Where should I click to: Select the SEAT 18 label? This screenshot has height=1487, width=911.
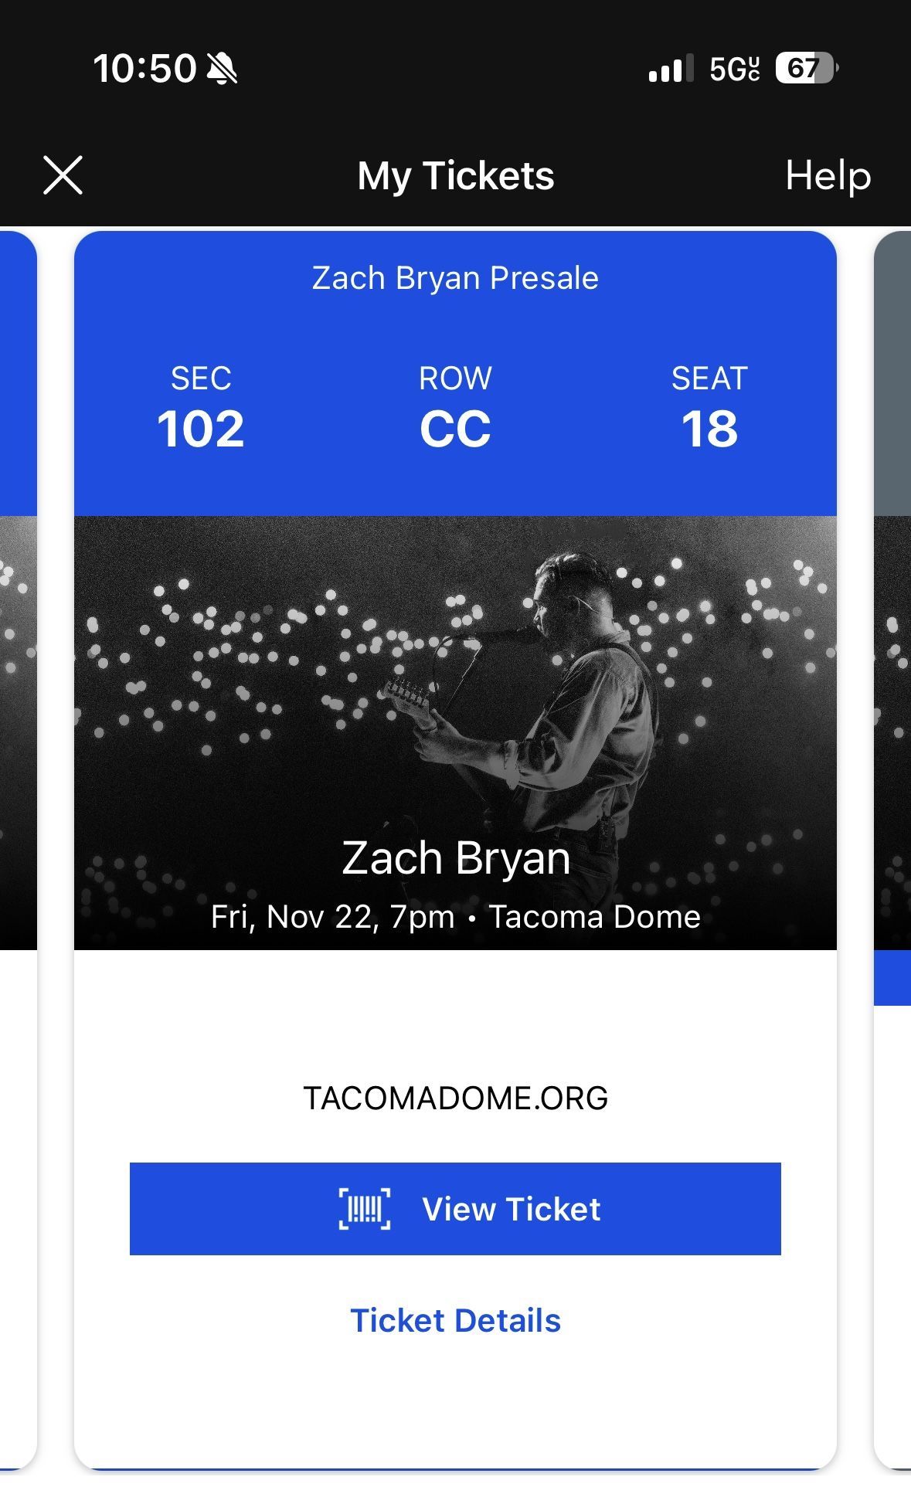tap(711, 409)
